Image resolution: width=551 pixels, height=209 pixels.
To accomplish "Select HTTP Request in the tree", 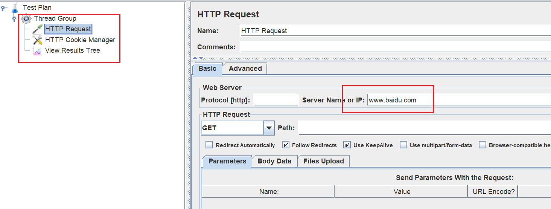I will pyautogui.click(x=68, y=29).
